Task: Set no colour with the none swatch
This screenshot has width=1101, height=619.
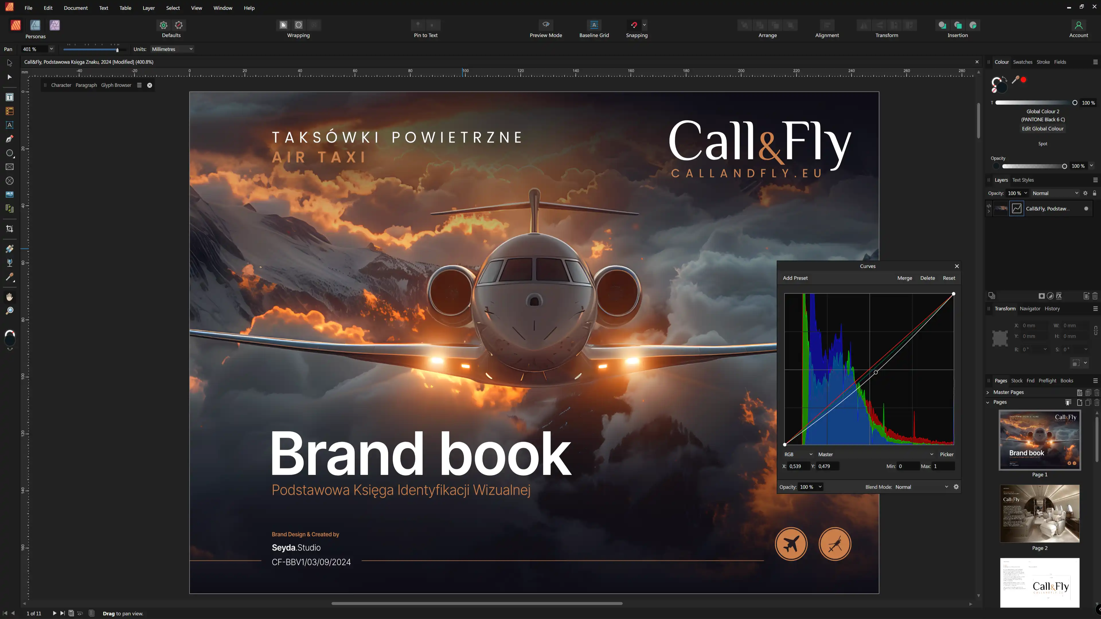Action: 995,90
